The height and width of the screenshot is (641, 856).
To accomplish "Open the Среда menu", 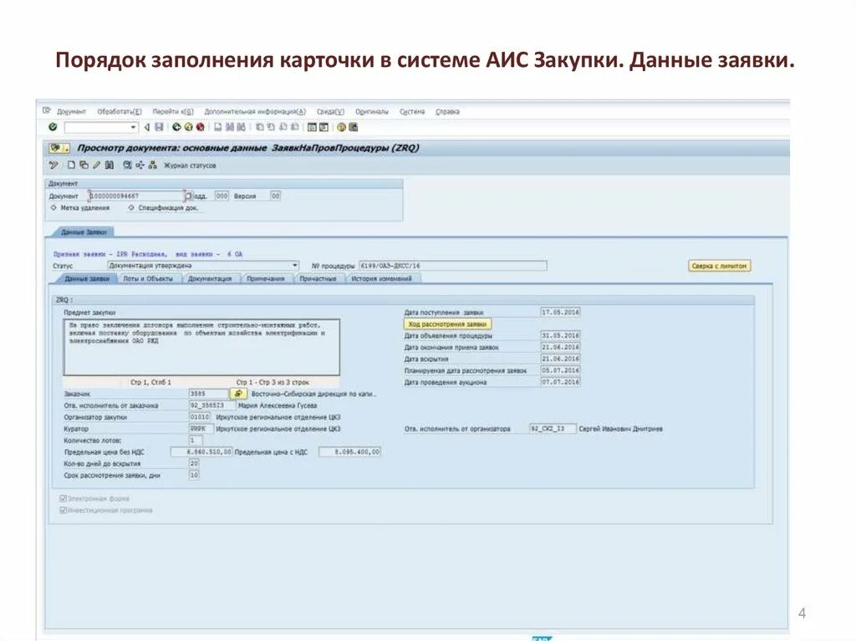I will click(x=330, y=111).
